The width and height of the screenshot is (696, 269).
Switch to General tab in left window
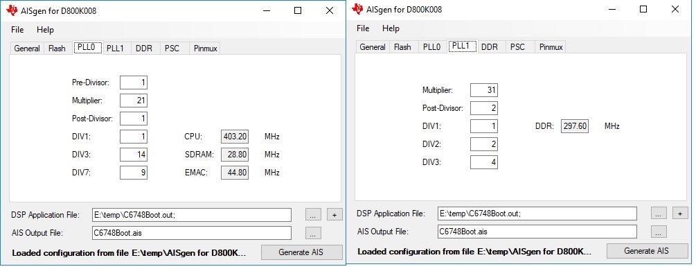[x=27, y=49]
